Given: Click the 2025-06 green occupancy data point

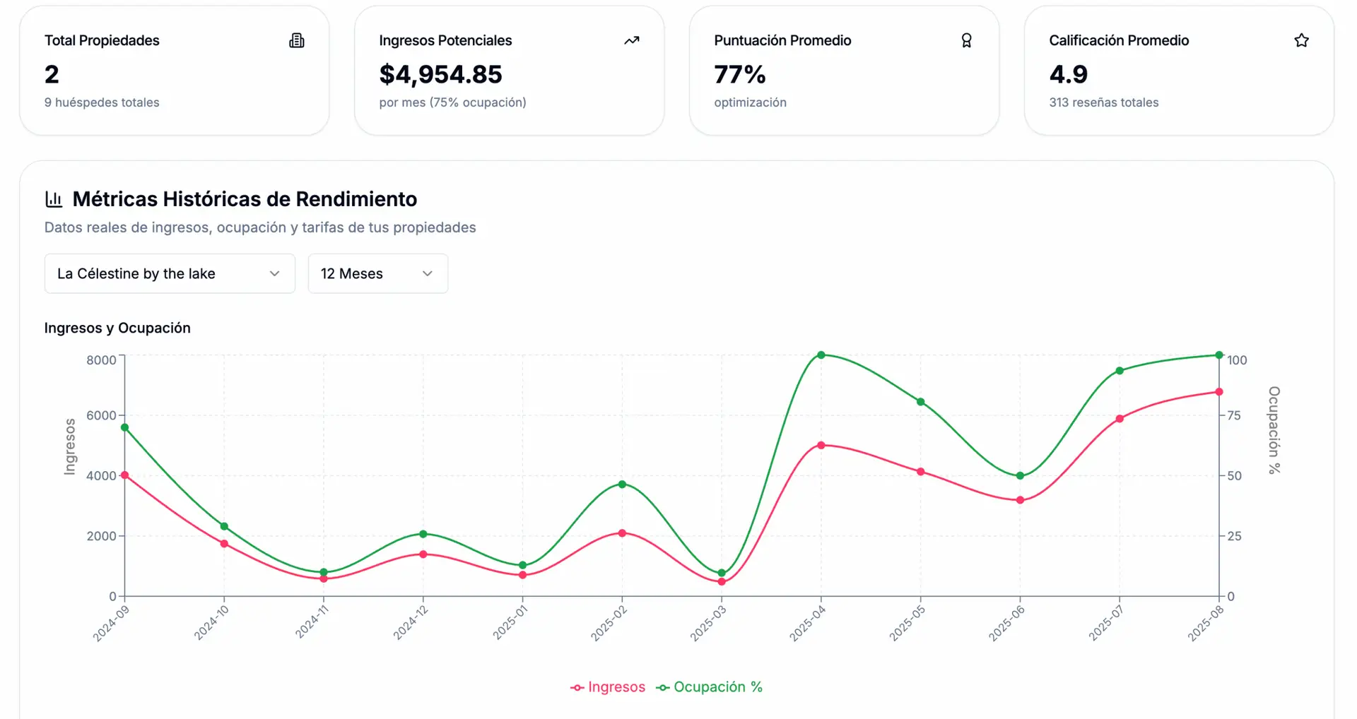Looking at the screenshot, I should pos(1020,476).
